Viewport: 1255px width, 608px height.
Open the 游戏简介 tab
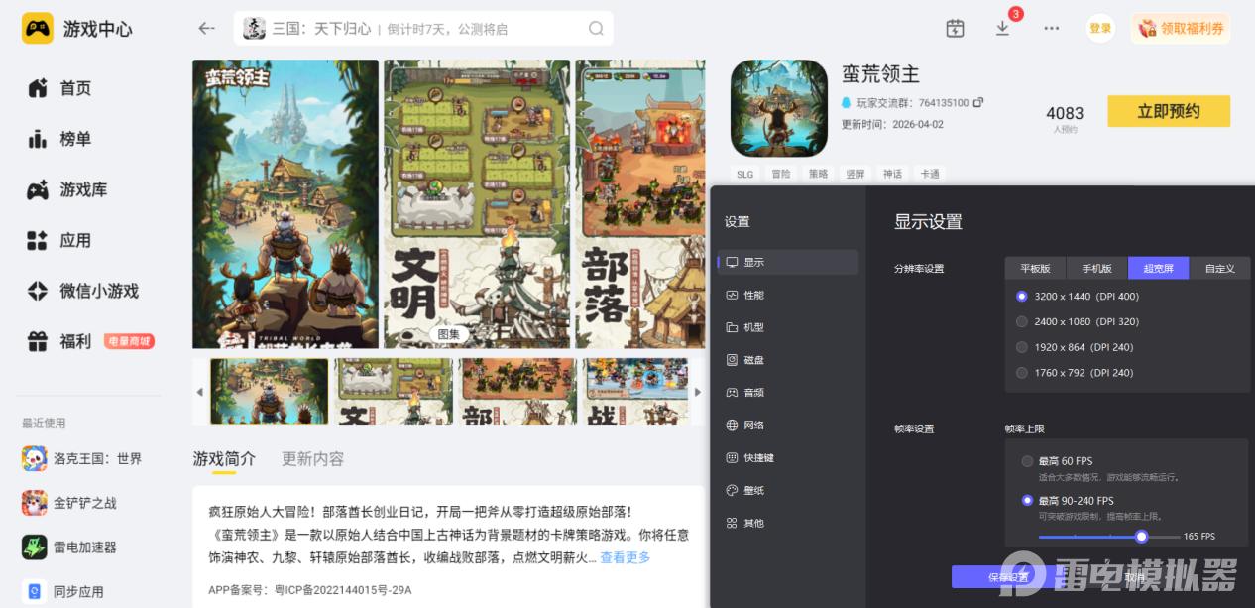[224, 459]
